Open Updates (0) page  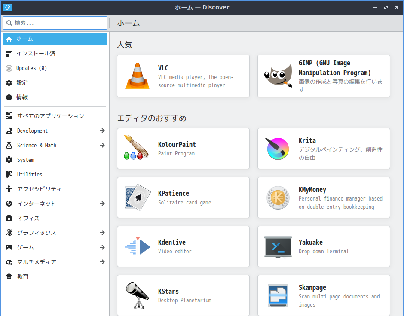(55, 68)
